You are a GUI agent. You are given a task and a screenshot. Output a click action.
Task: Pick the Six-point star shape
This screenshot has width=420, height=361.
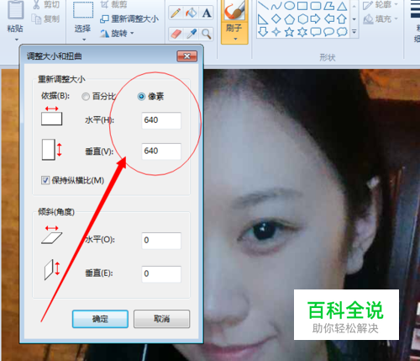[302, 32]
